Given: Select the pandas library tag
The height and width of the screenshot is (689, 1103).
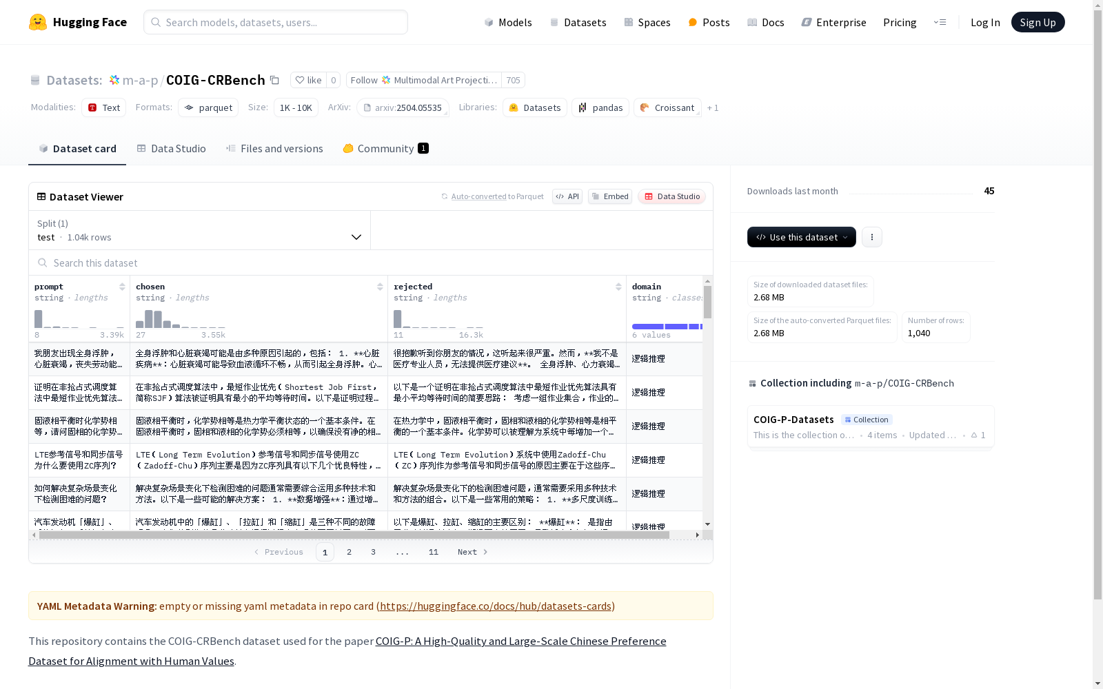Looking at the screenshot, I should coord(600,107).
